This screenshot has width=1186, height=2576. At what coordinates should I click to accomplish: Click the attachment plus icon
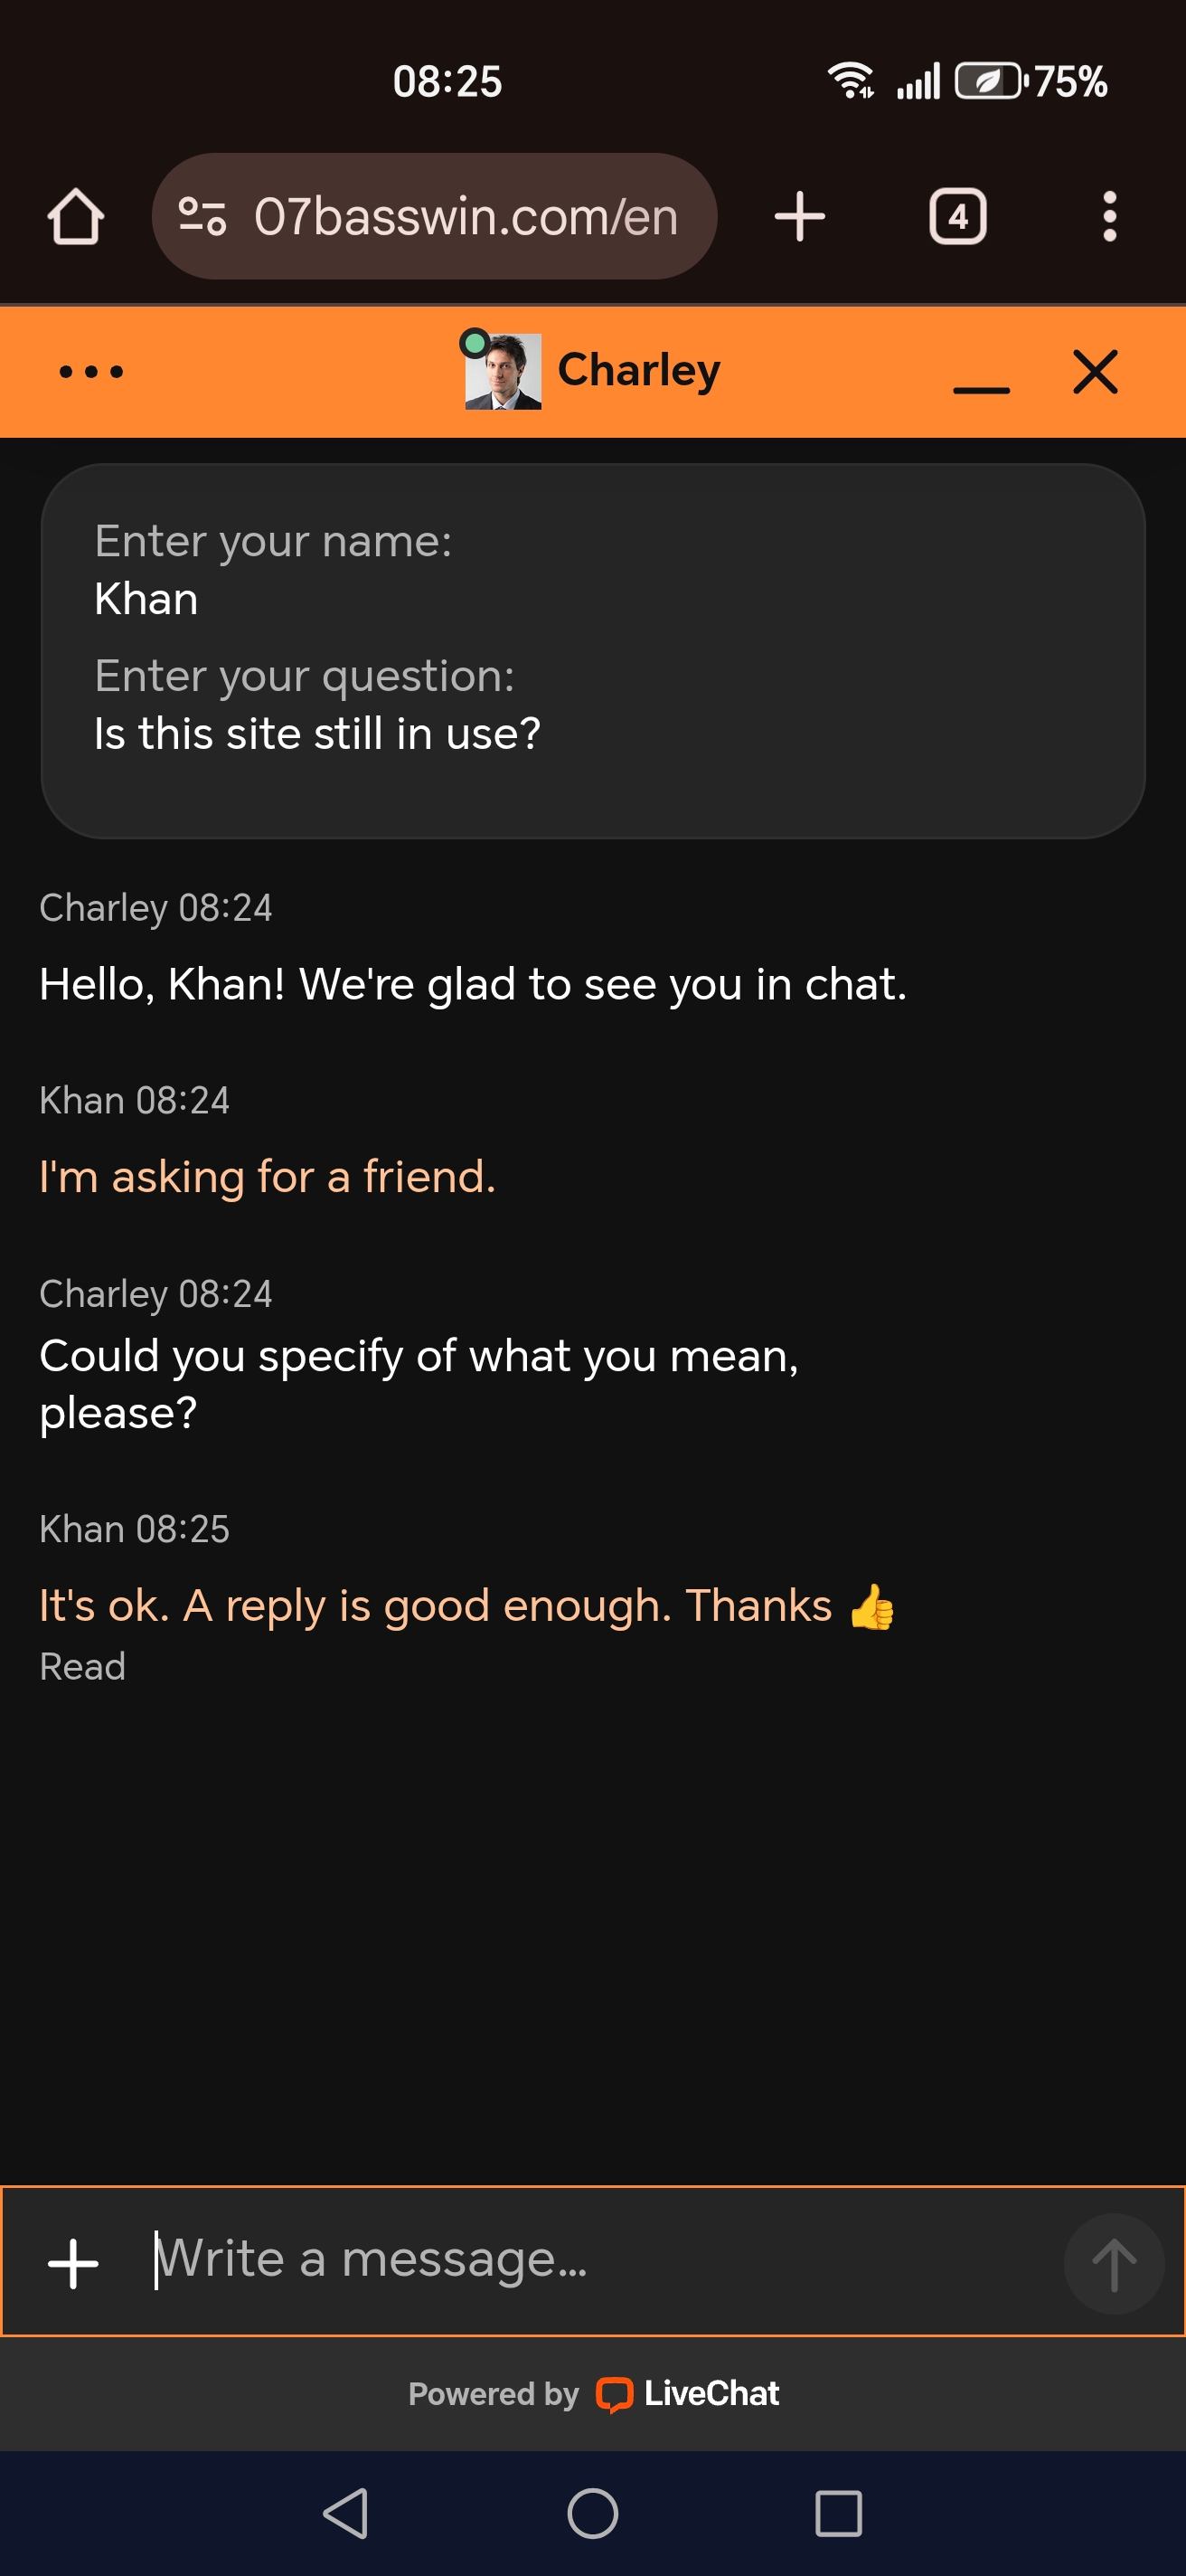73,2264
